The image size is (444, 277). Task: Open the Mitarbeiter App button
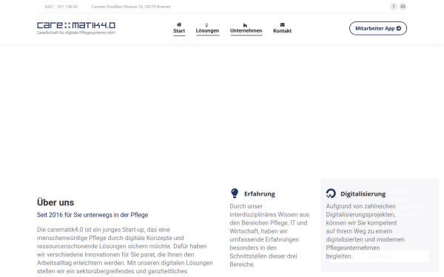coord(378,28)
